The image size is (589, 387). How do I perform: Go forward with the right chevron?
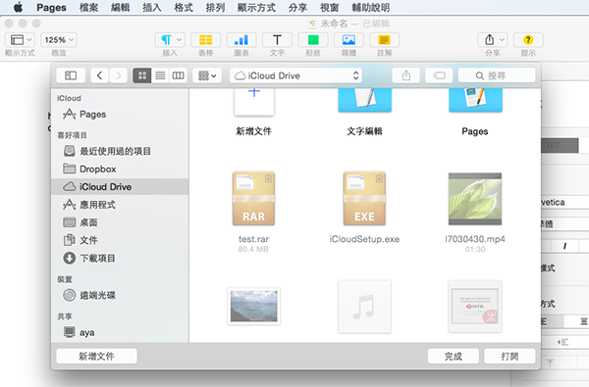tap(119, 75)
